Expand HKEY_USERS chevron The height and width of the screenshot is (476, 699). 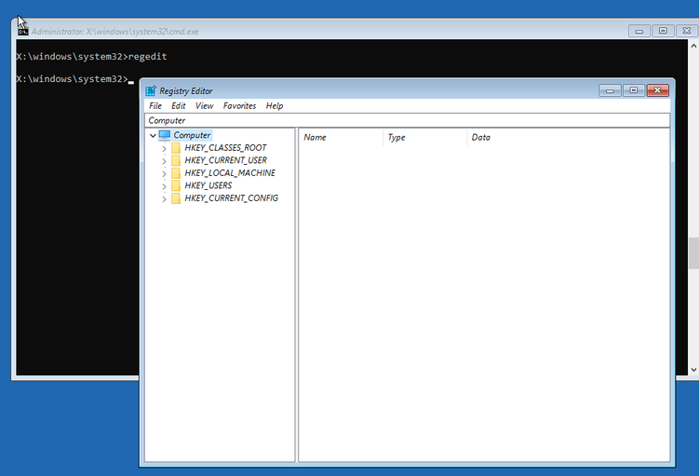(x=164, y=186)
